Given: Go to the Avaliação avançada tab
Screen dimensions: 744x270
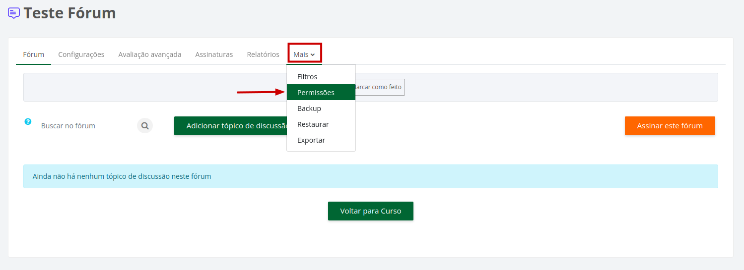Looking at the screenshot, I should [150, 54].
